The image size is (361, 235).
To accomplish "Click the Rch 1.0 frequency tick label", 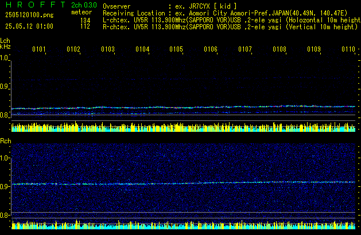I will 4,158.
